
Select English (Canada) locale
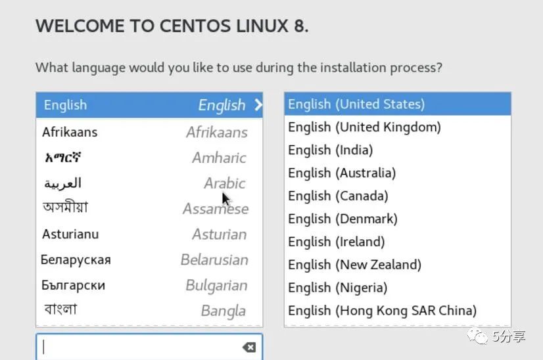[x=397, y=196]
